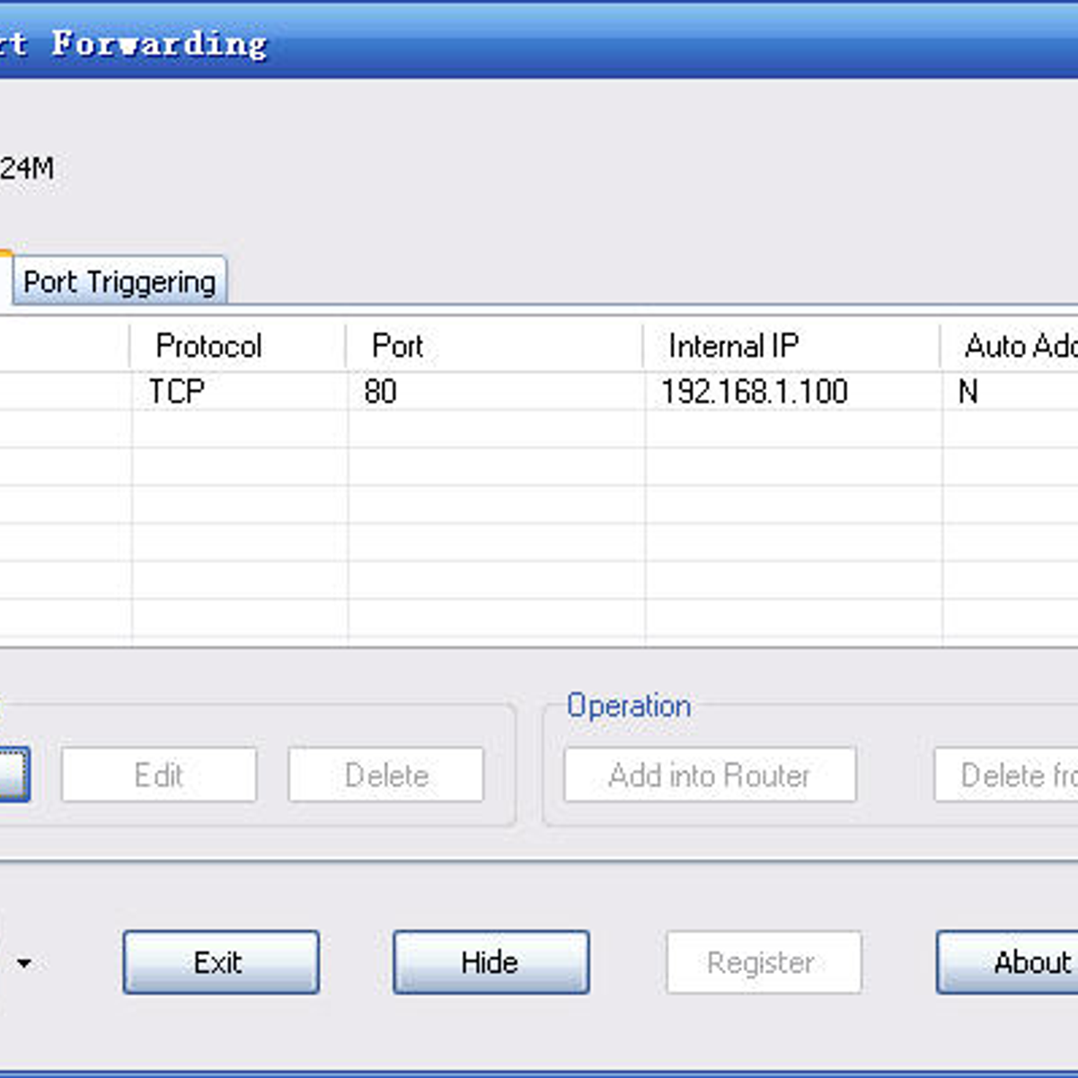Exit the application using the Exit button

(x=221, y=962)
